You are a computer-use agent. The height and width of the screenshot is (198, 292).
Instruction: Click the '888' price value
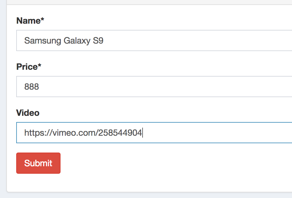pos(32,87)
